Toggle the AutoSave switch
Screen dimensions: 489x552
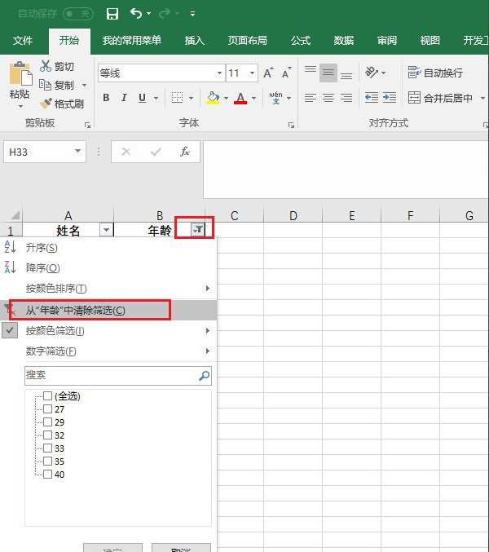(78, 14)
